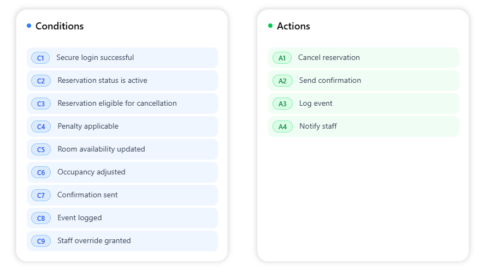This screenshot has height=272, width=479.
Task: Select the A3 badge icon
Action: pos(282,104)
